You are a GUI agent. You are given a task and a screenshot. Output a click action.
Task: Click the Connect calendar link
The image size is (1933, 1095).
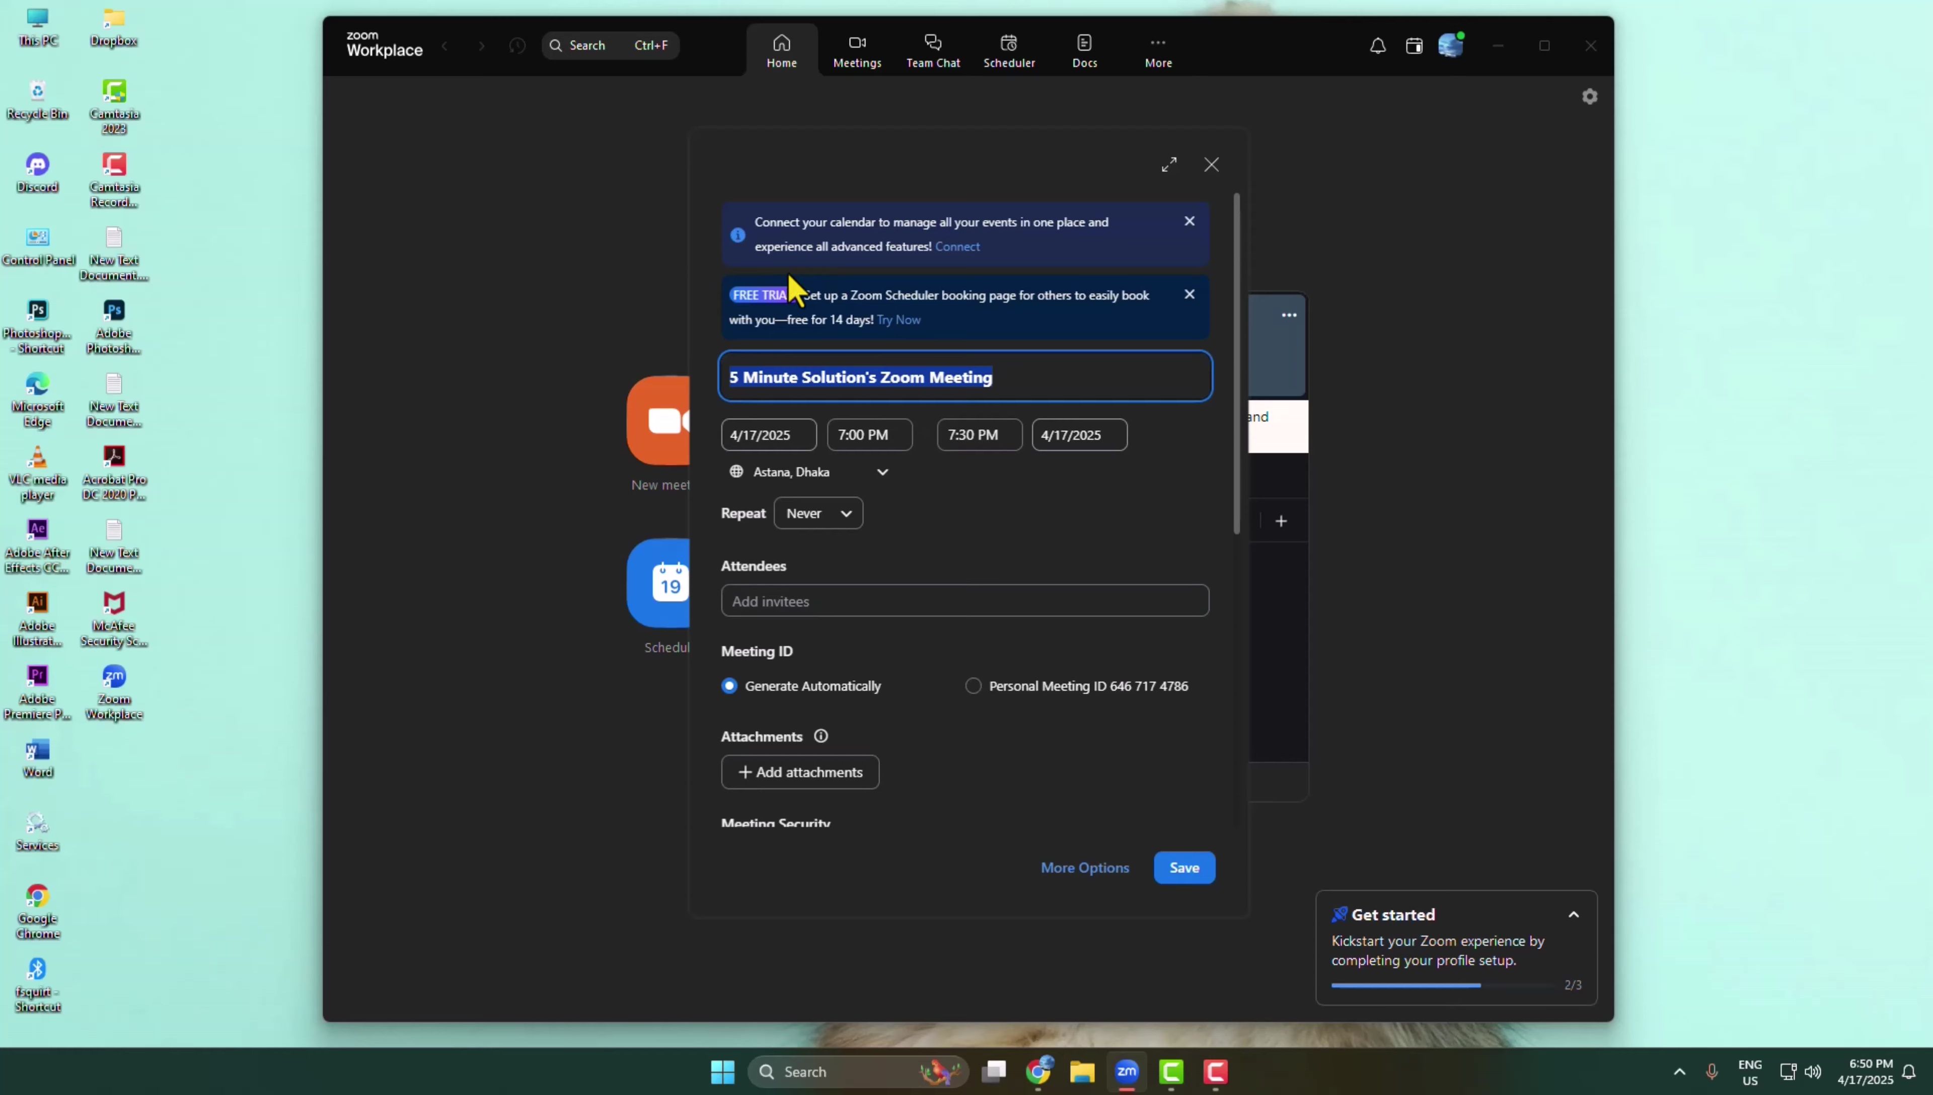(957, 247)
